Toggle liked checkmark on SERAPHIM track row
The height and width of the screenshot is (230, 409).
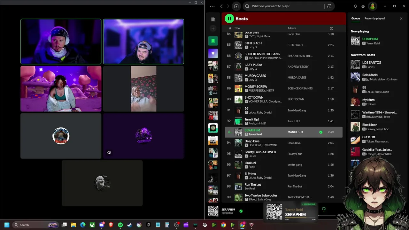[x=321, y=132]
